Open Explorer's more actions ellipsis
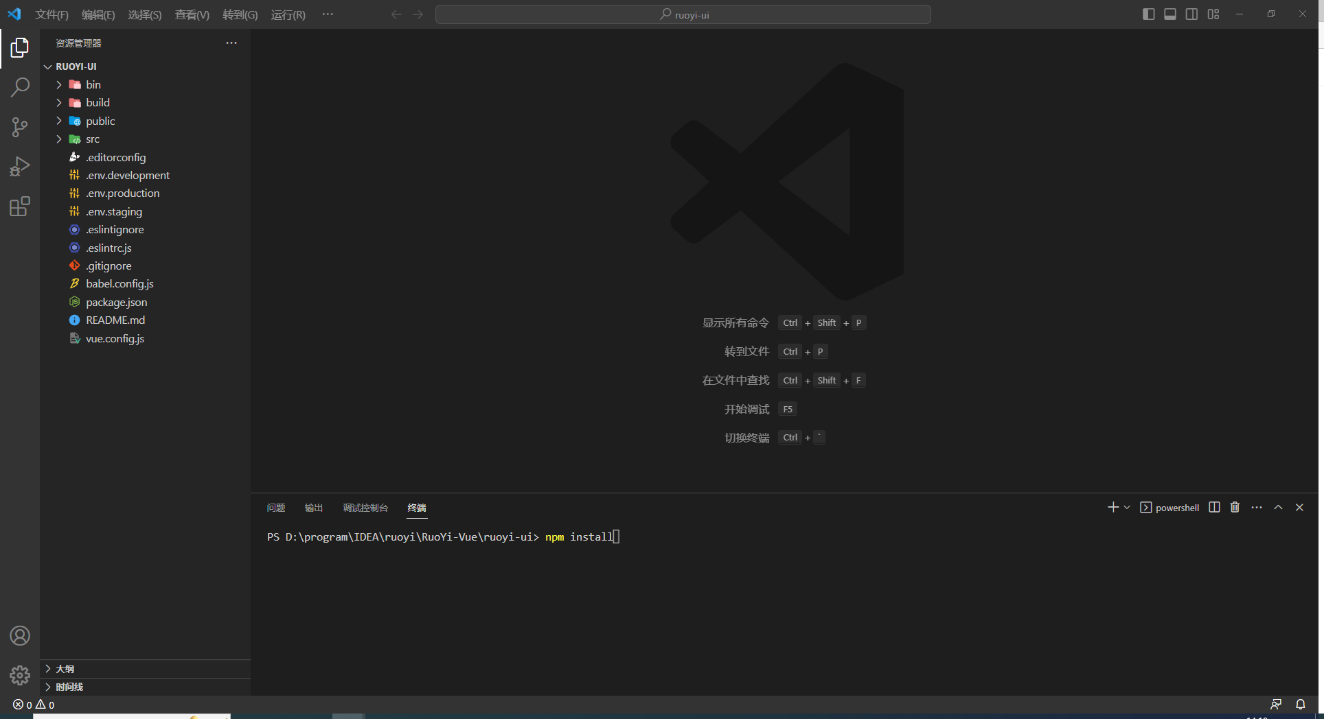1324x719 pixels. pyautogui.click(x=231, y=43)
